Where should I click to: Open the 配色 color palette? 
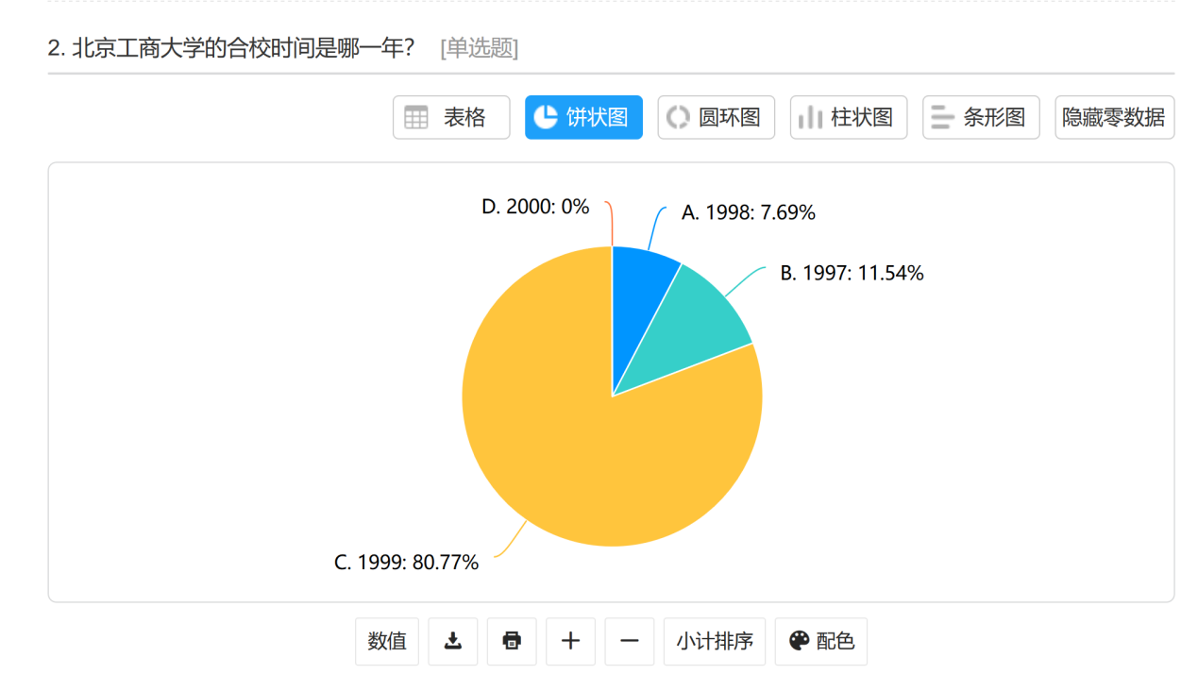(x=820, y=641)
